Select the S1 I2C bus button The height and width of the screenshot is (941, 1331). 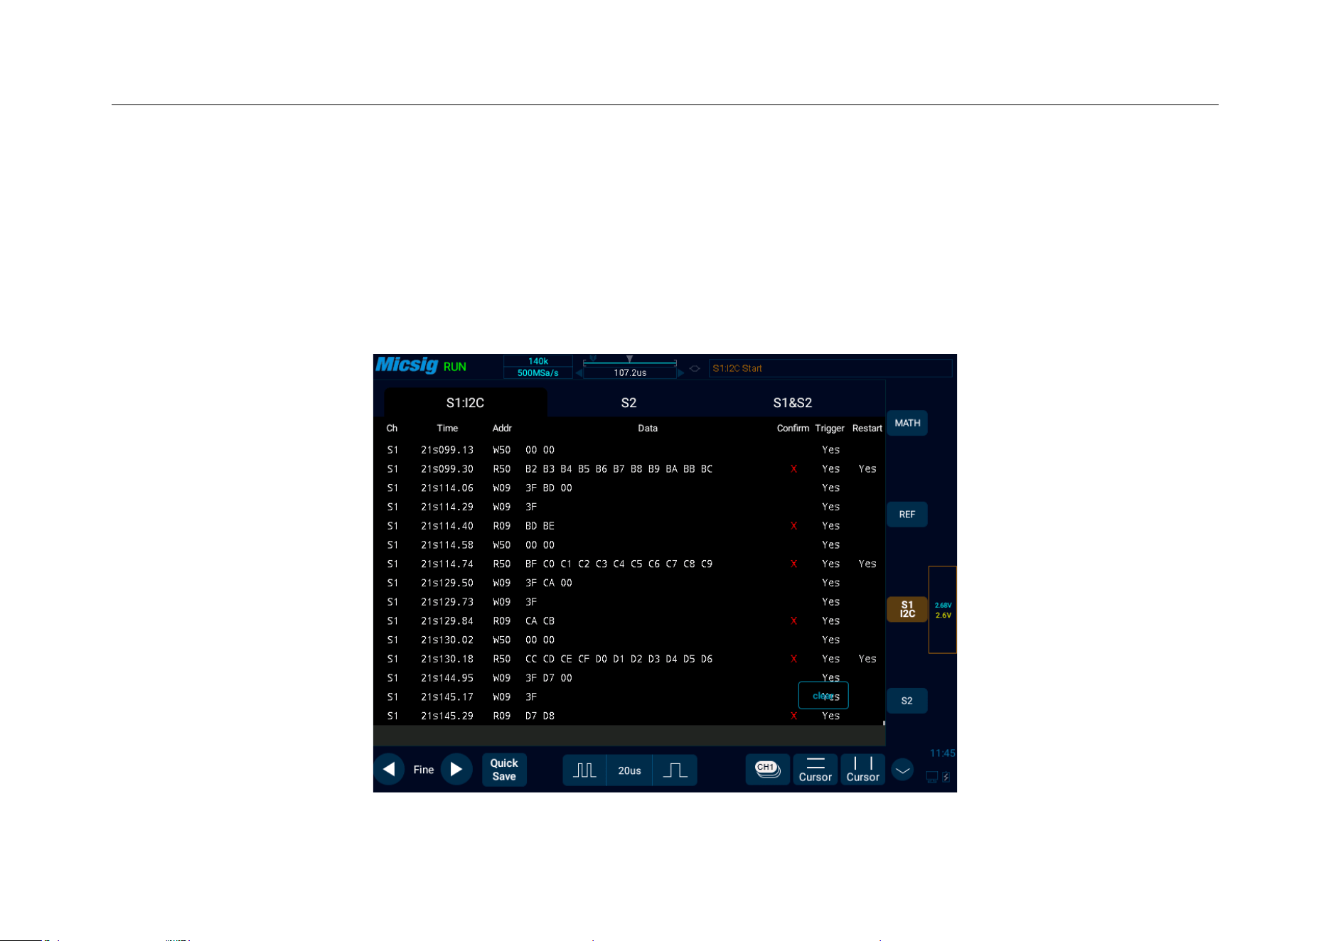coord(907,610)
